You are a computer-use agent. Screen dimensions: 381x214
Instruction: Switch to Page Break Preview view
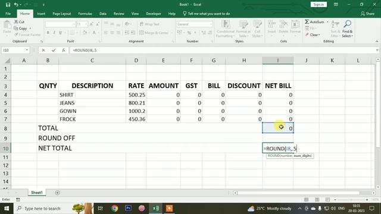327,200
